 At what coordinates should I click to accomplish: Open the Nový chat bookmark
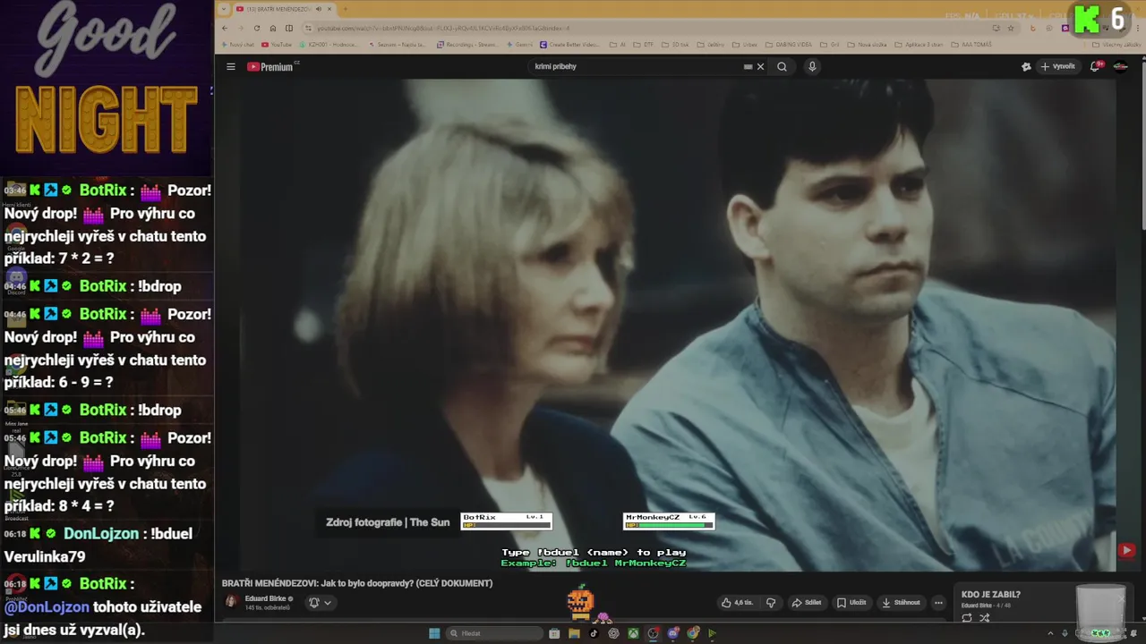[237, 45]
